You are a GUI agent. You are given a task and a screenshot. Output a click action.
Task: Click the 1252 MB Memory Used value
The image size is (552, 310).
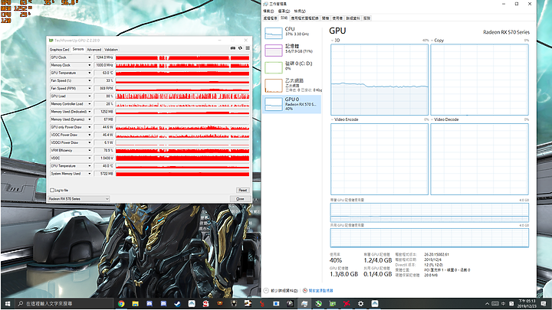[x=103, y=112]
